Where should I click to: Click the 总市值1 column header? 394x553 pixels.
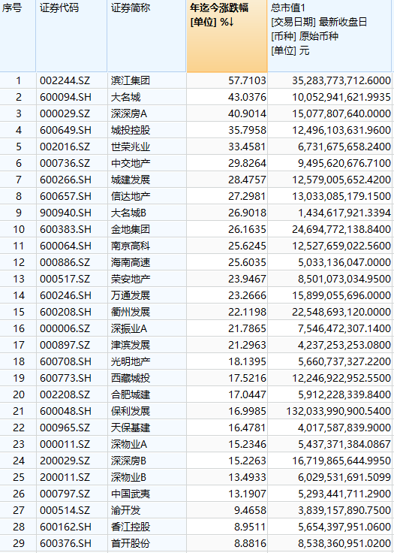point(330,36)
